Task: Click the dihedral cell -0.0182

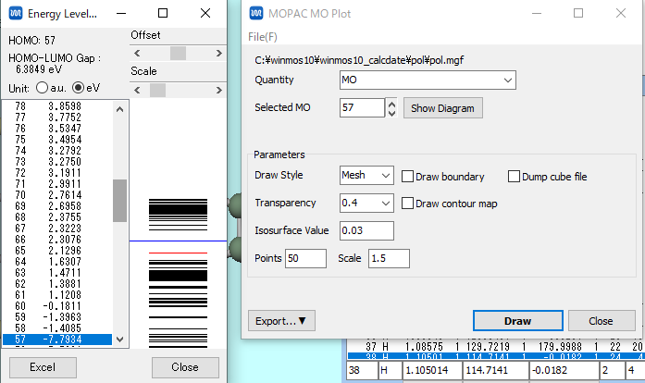Action: pos(564,370)
